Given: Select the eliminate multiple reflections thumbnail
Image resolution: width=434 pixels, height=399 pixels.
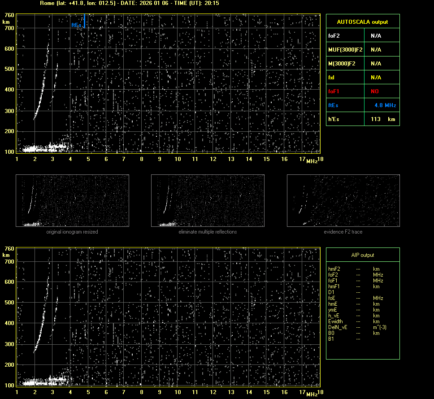Looking at the screenshot, I should (208, 200).
